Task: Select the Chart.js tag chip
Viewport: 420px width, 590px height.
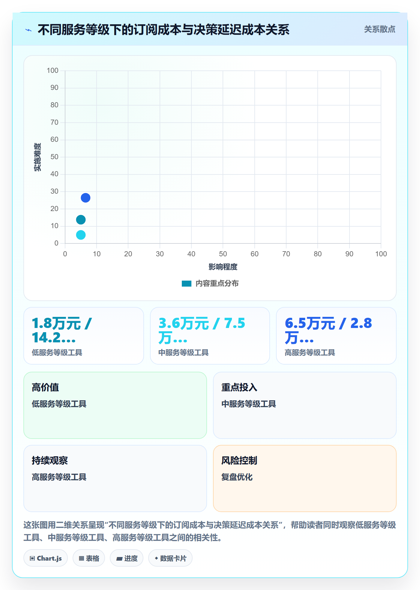Action: click(46, 558)
